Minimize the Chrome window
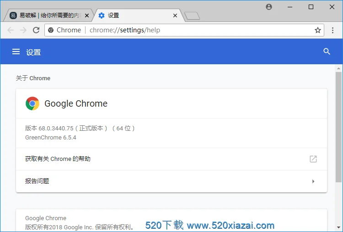Viewport: 343px width, 232px height. pyautogui.click(x=290, y=7)
